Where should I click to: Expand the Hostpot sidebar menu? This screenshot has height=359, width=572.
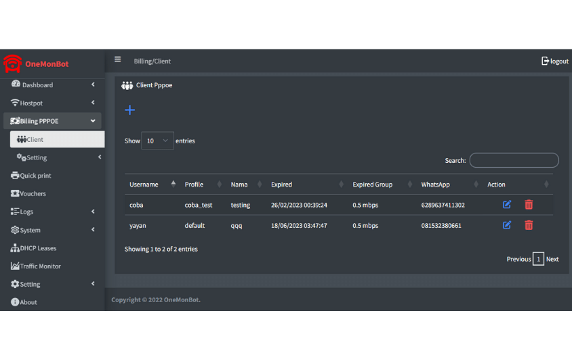click(x=52, y=103)
